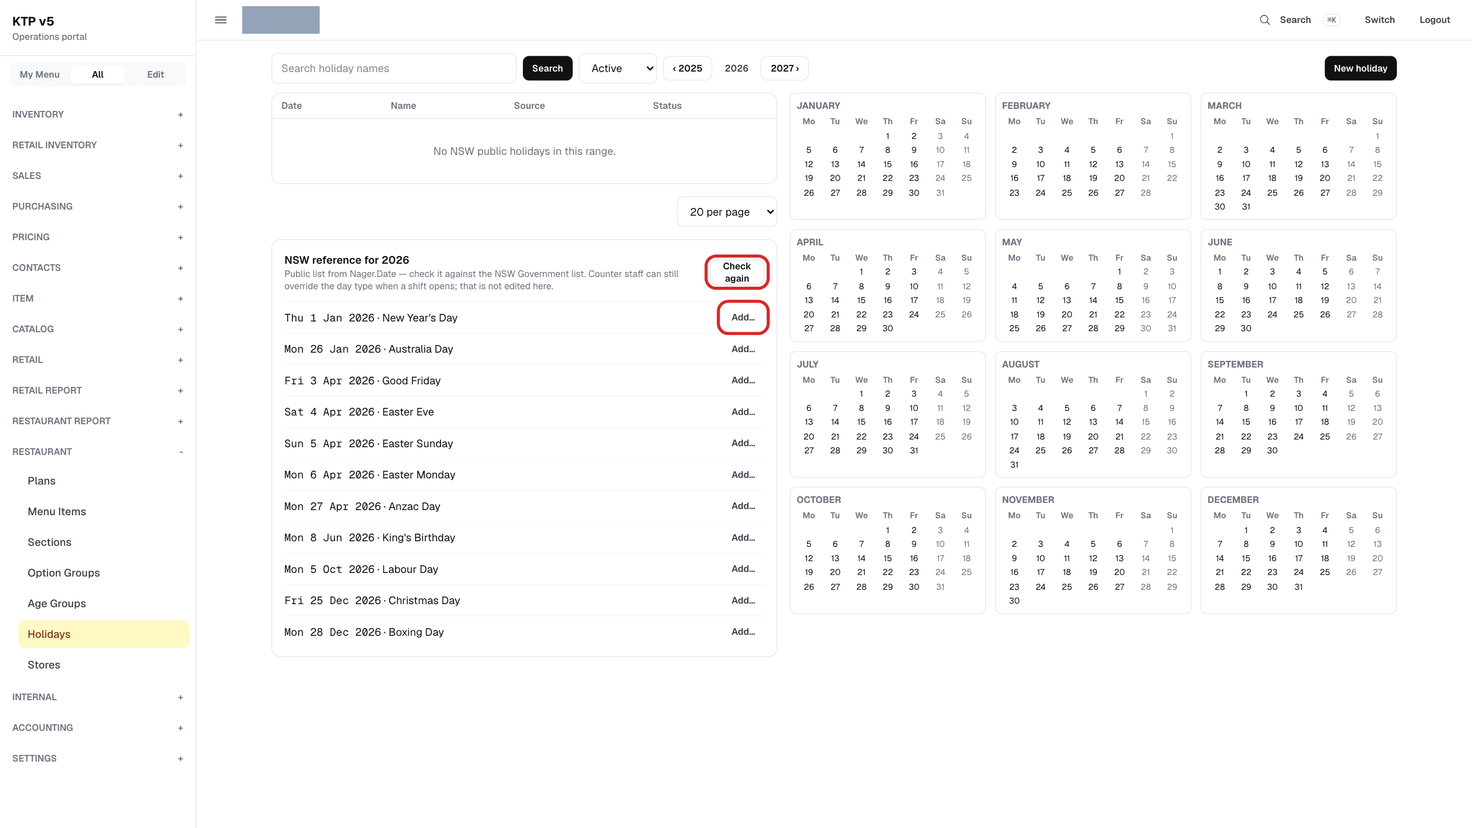
Task: Add the Good Friday holiday
Action: pyautogui.click(x=743, y=381)
